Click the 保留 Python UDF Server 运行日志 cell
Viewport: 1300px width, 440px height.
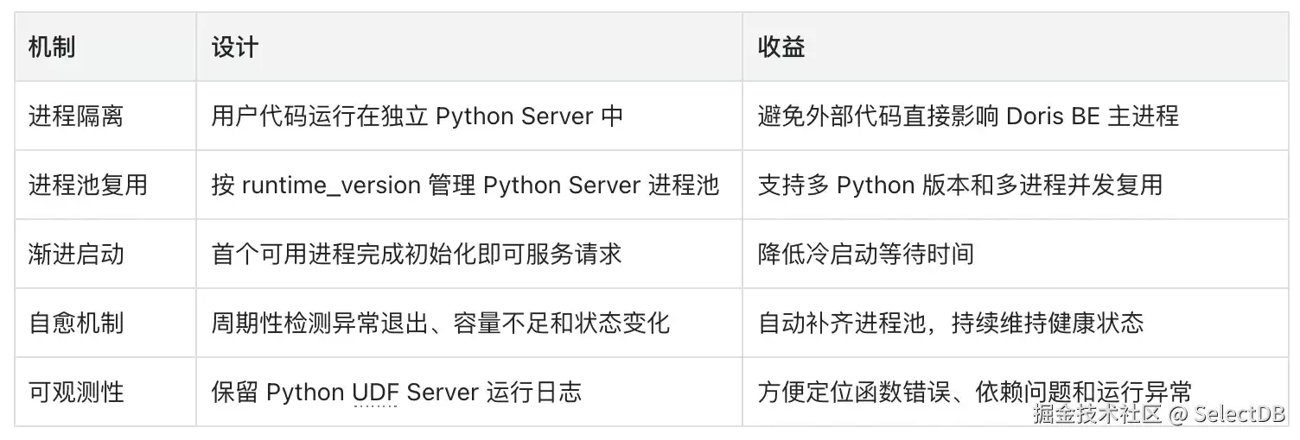click(x=469, y=392)
